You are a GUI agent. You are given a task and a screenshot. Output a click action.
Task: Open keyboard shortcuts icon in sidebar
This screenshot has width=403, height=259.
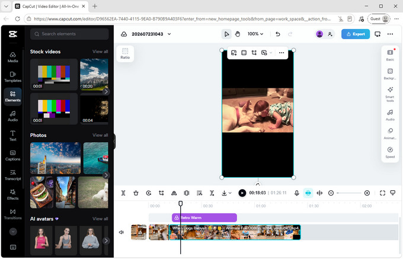pyautogui.click(x=13, y=247)
